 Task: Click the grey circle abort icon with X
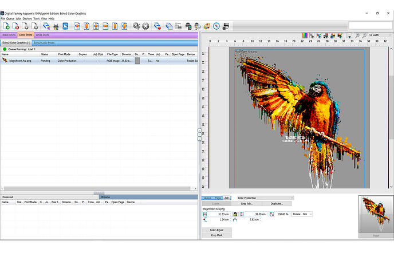(x=145, y=26)
